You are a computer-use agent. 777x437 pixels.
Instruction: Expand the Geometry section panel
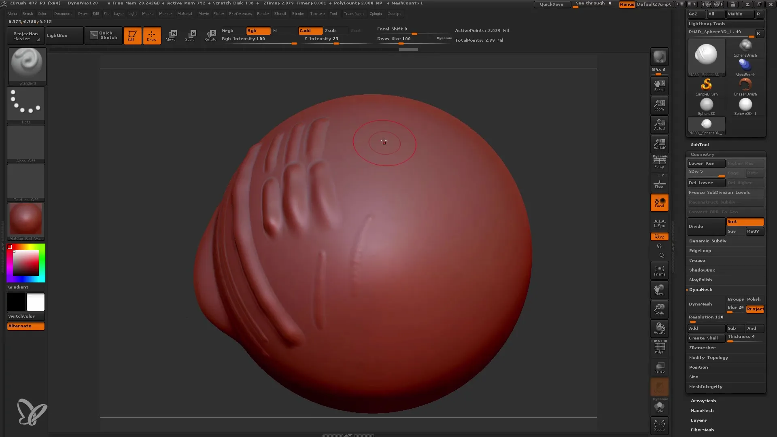[702, 154]
